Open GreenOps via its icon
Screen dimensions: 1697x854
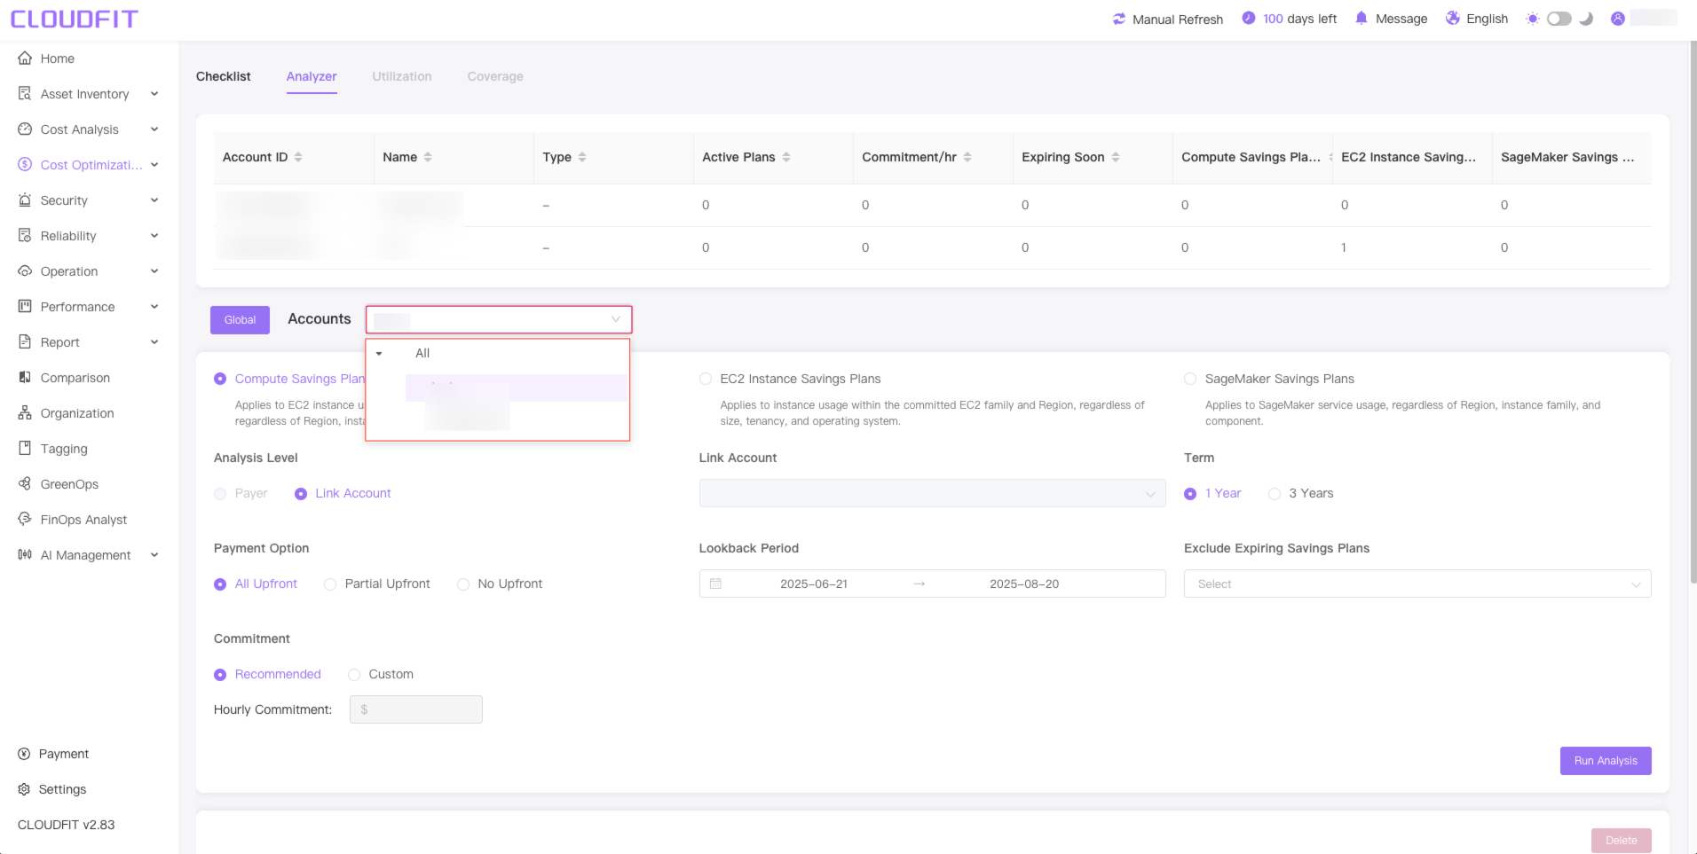[x=25, y=484]
